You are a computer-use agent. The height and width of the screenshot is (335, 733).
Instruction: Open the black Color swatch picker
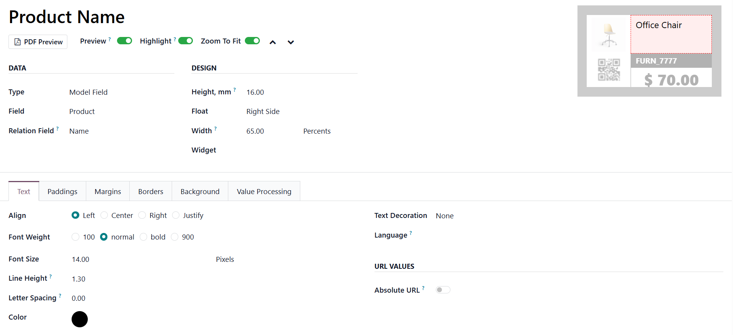(80, 319)
